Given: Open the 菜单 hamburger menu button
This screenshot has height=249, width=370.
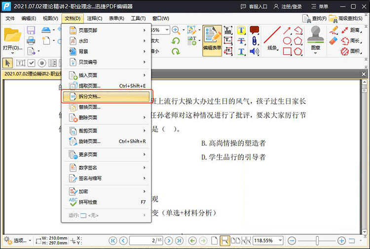Looking at the screenshot, I should (320, 6).
